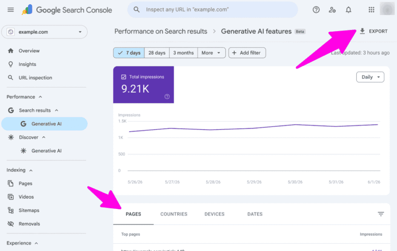Collapse the Discover group chevron
Screen dimensions: 397x251
pos(43,138)
